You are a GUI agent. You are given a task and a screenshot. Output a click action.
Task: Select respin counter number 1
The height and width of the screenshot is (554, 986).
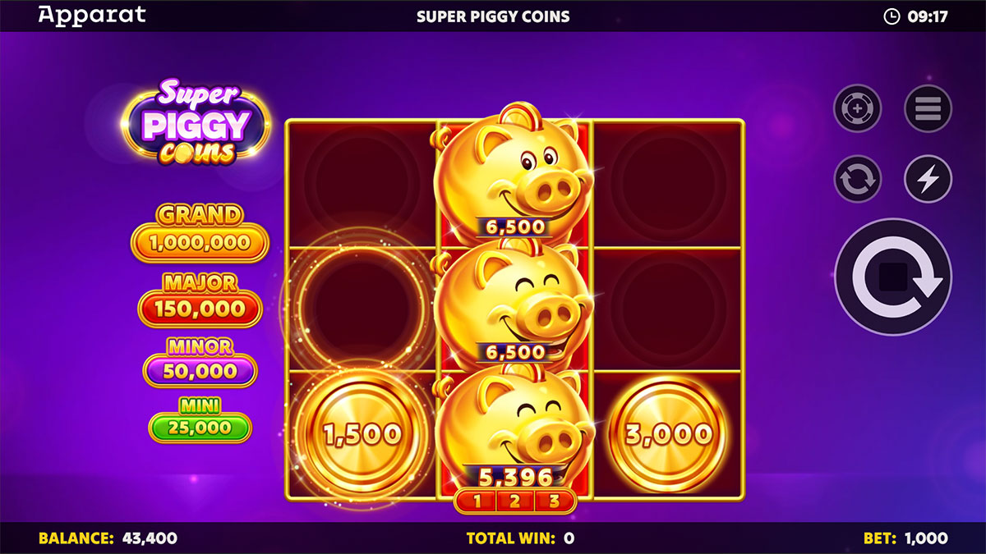coord(475,501)
